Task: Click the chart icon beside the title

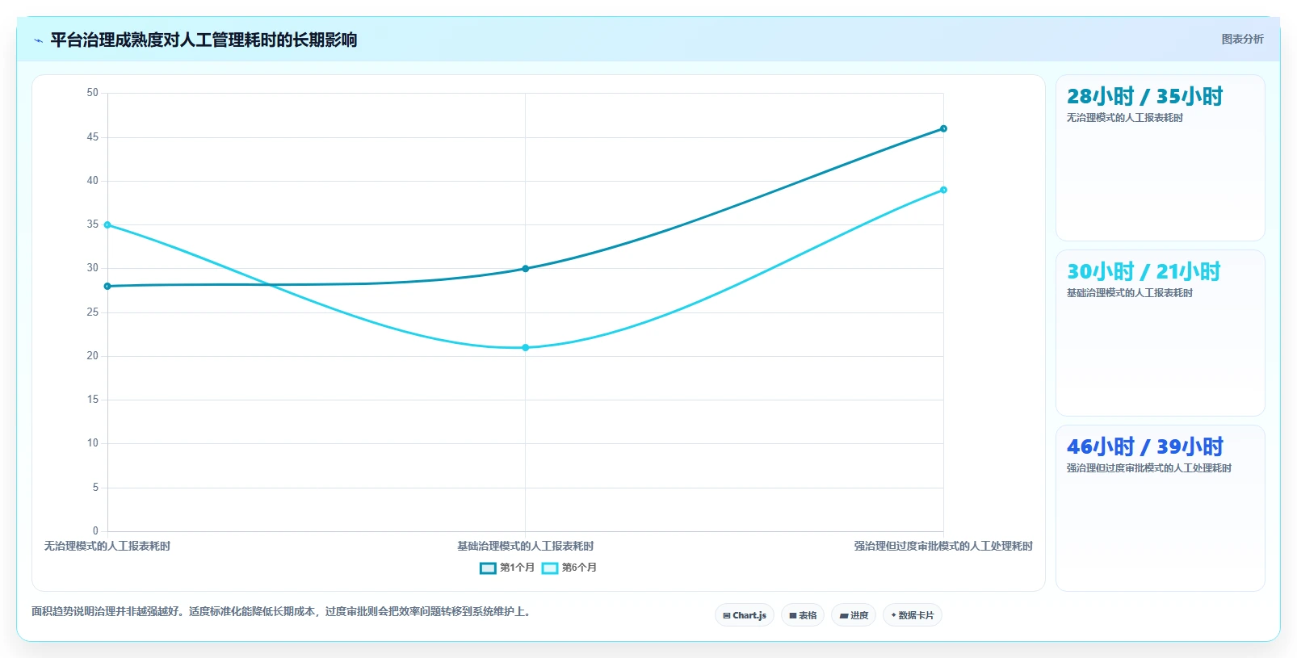Action: click(38, 40)
